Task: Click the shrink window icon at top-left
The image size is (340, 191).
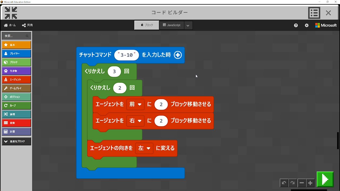Action: click(x=11, y=13)
